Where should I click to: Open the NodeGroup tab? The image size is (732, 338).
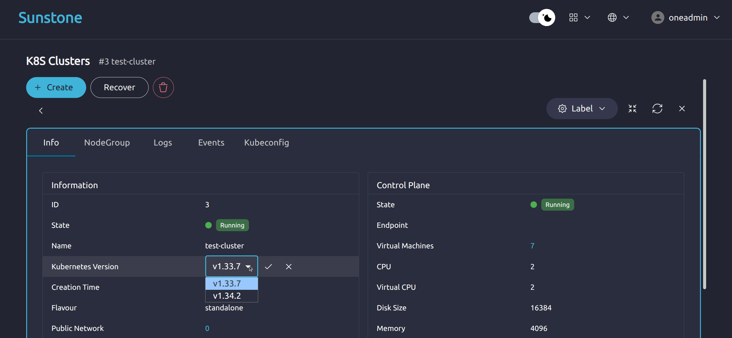[x=107, y=142]
